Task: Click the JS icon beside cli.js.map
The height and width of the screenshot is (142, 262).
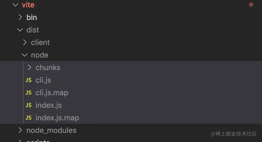Action: click(x=28, y=93)
